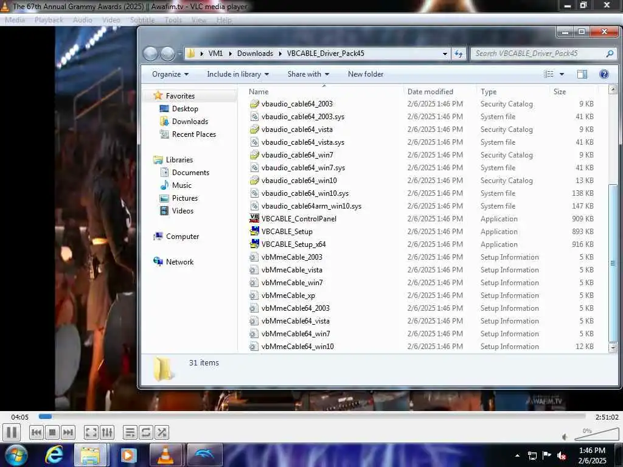Select Favorites in navigation pane
The image size is (623, 467).
180,95
